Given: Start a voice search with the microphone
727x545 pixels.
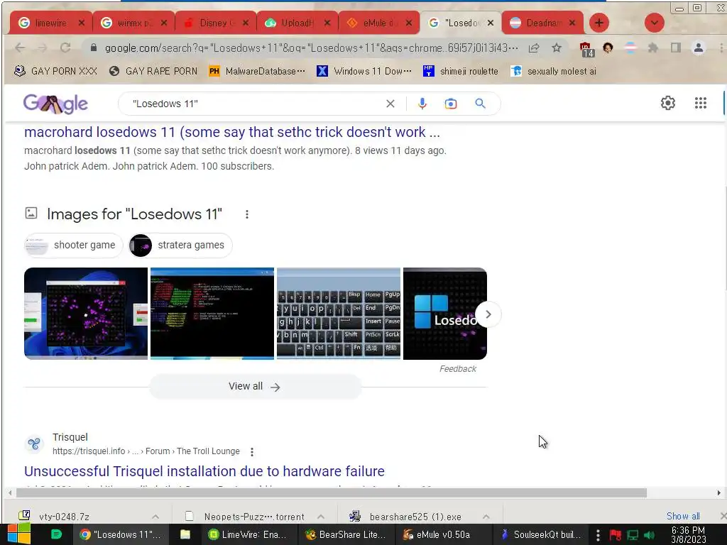Looking at the screenshot, I should pos(422,104).
